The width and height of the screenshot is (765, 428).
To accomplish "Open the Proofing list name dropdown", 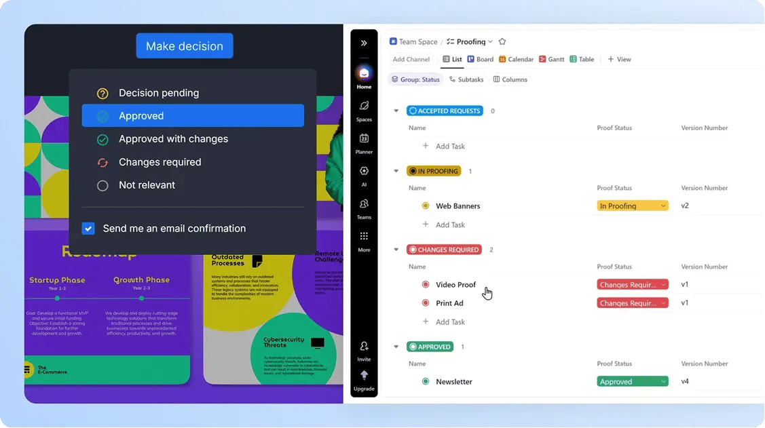I will [490, 42].
